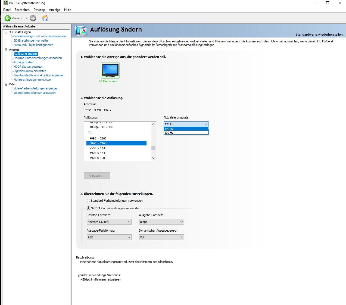The height and width of the screenshot is (305, 346).
Task: Select the LG Electronics monitor icon
Action: pos(110,70)
